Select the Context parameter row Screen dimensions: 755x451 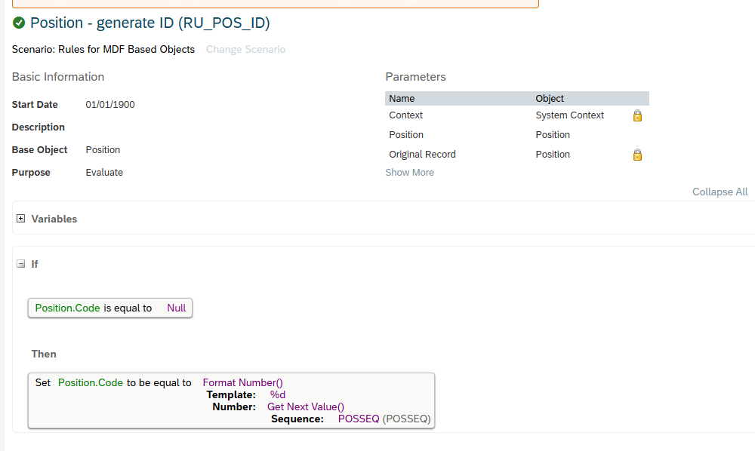coord(406,115)
